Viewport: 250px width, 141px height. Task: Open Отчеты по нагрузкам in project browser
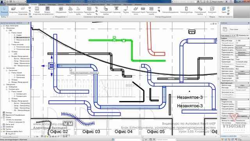click(14, 120)
